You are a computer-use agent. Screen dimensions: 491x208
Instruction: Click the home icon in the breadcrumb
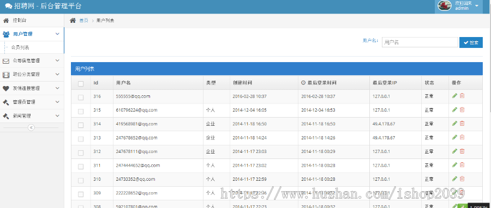pos(73,20)
